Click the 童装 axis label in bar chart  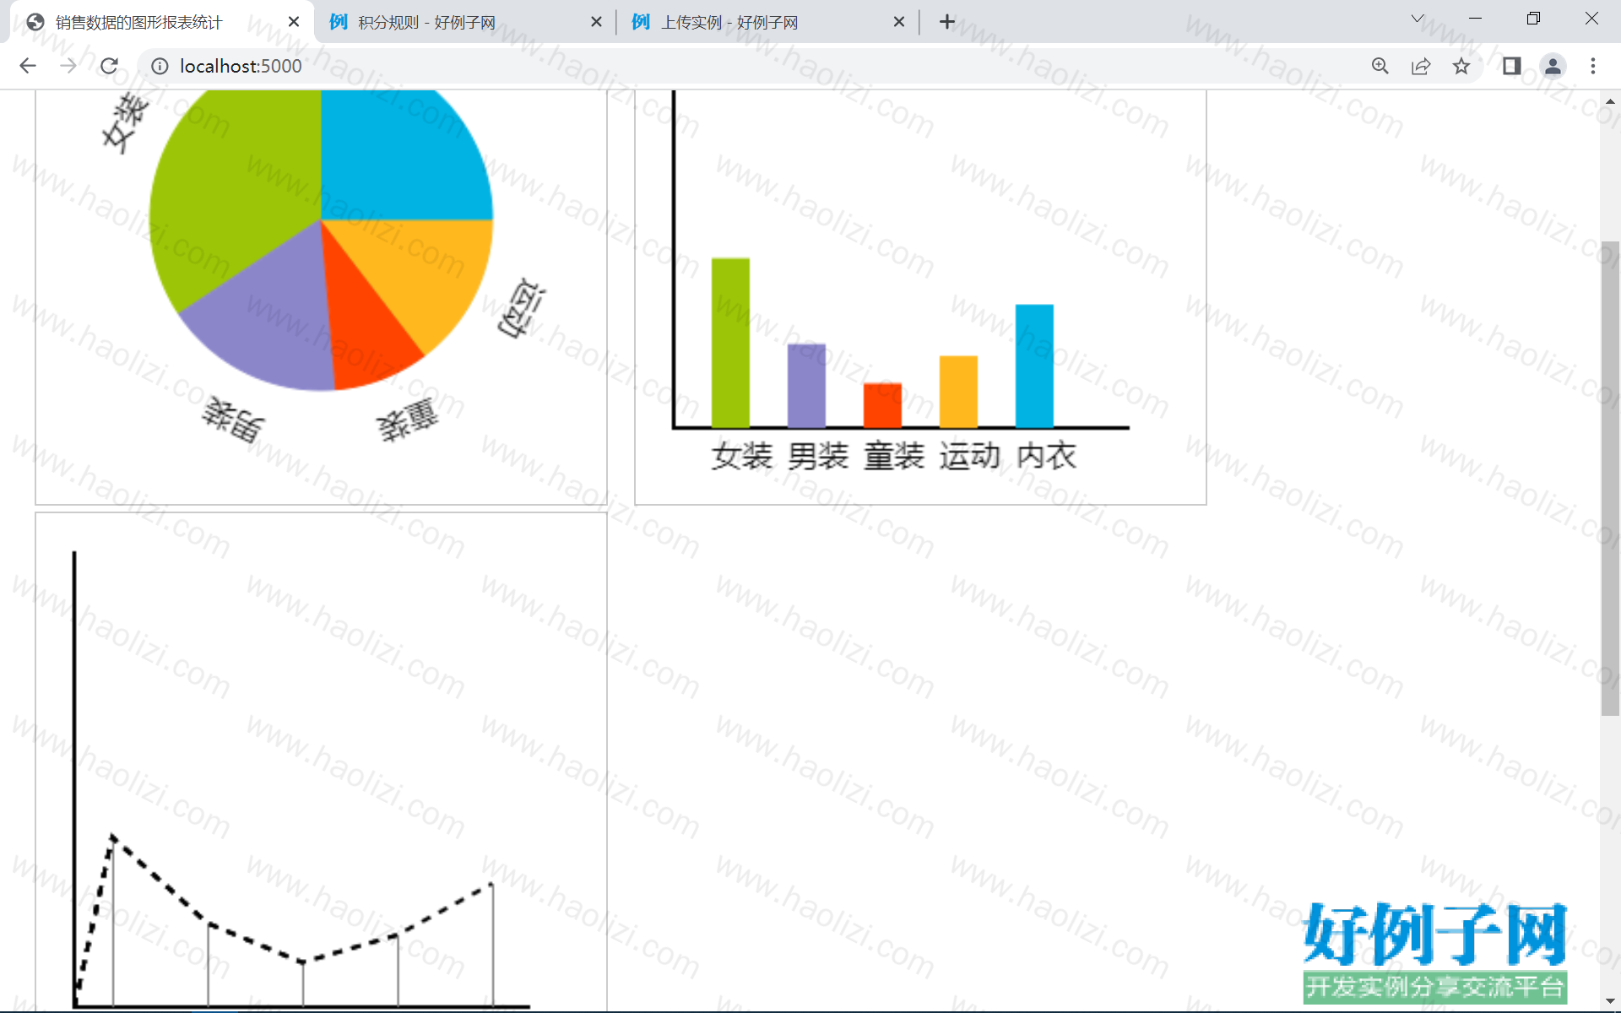pos(894,456)
